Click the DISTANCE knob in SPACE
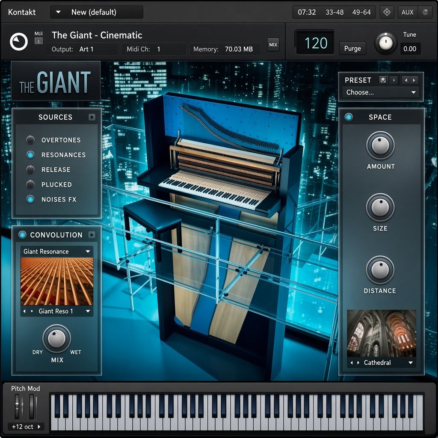 tap(380, 269)
